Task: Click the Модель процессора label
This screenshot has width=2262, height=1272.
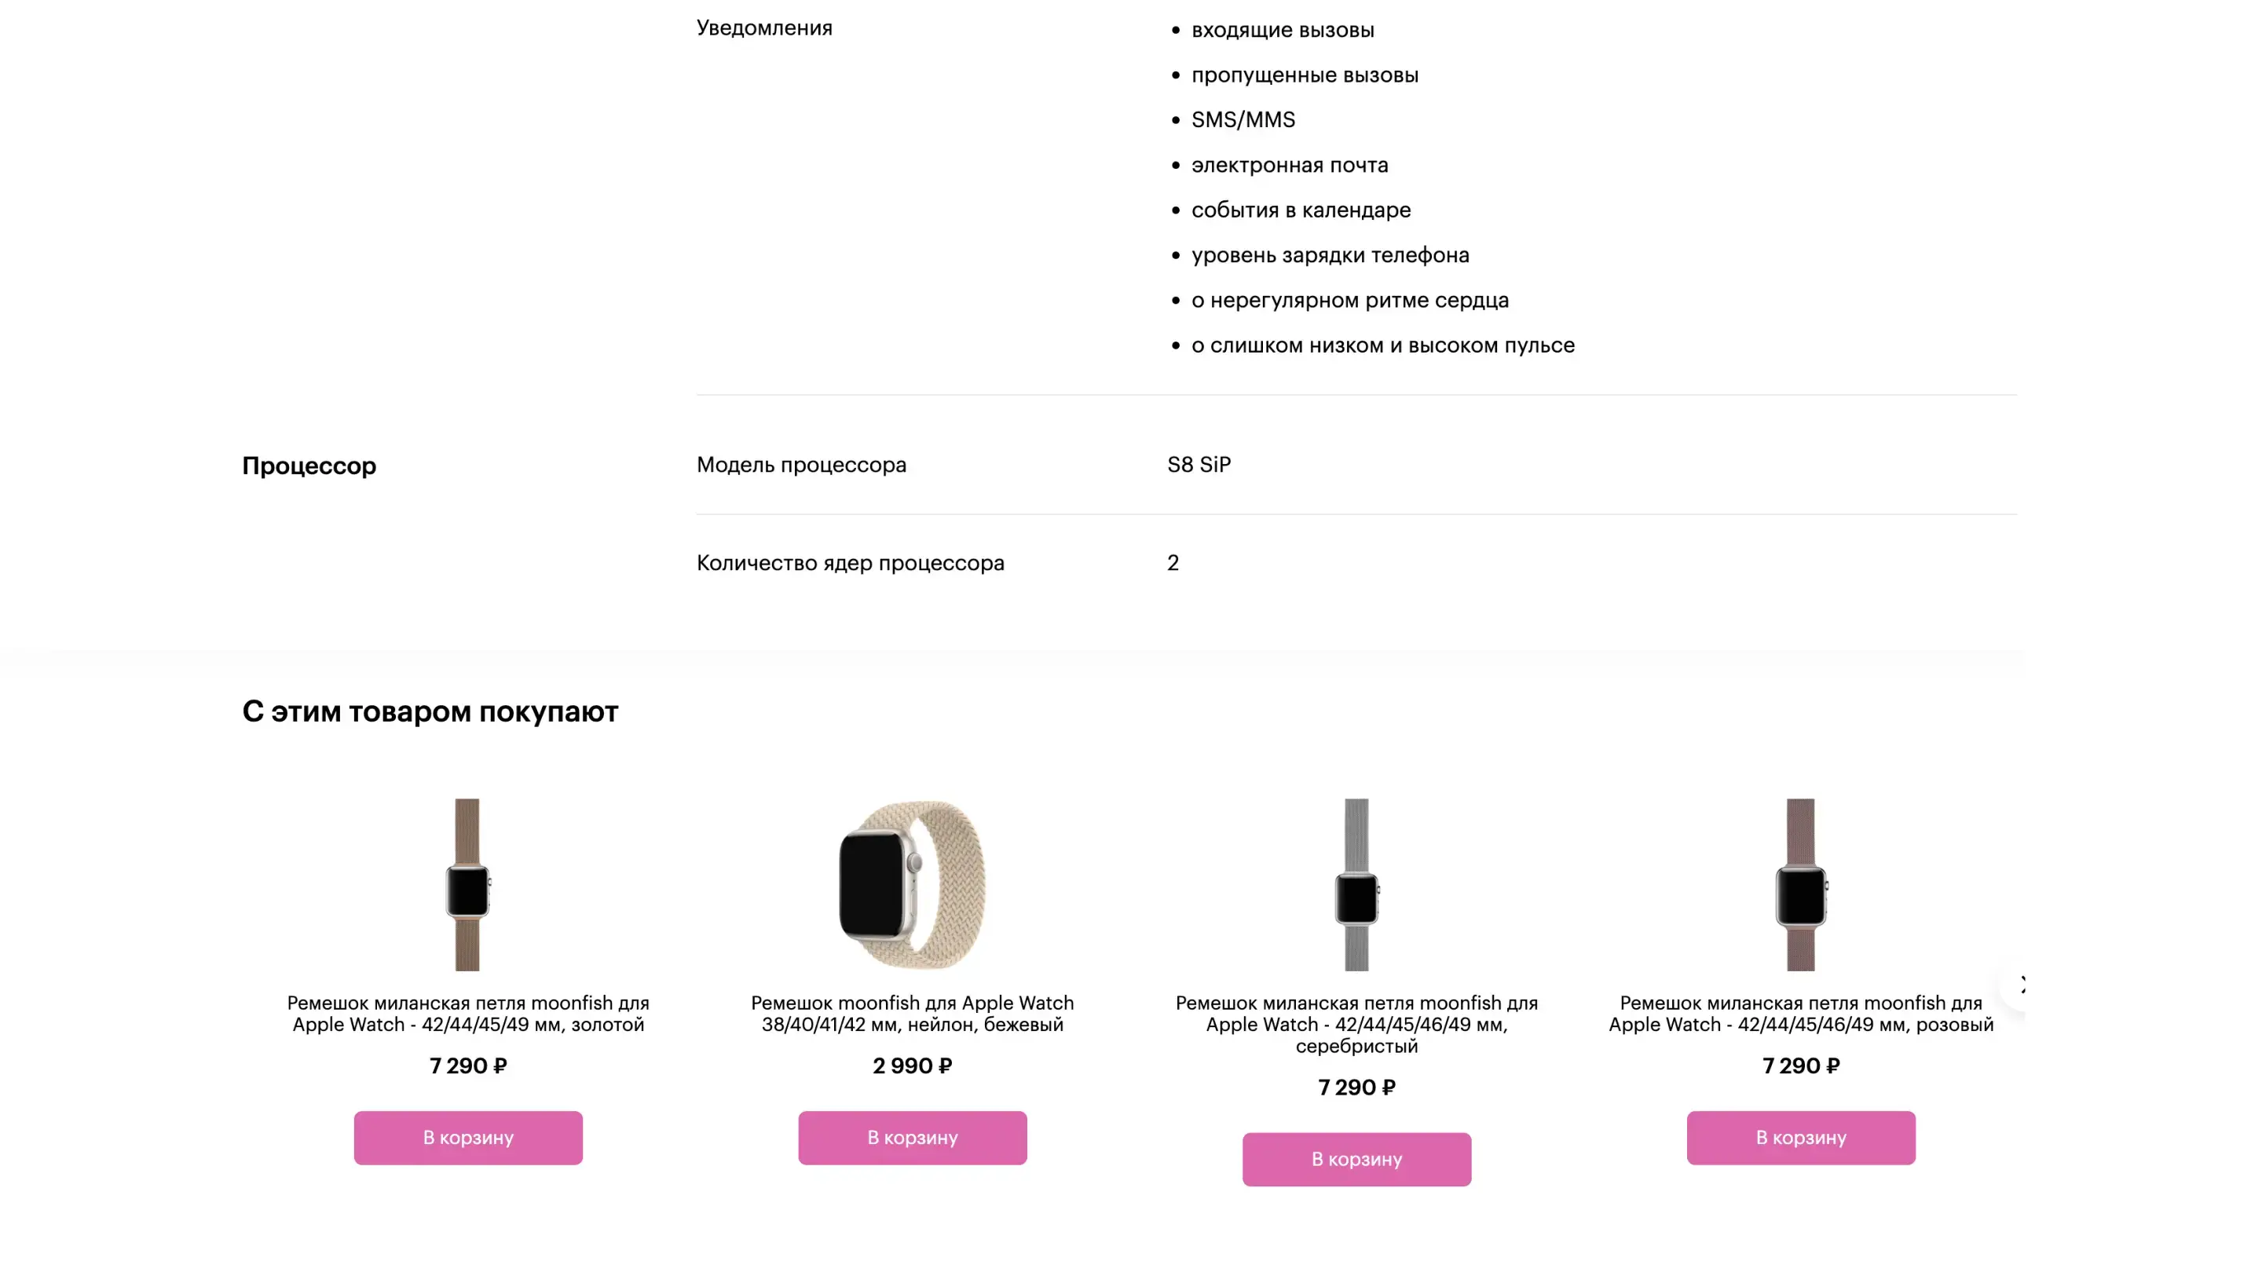Action: [x=801, y=464]
